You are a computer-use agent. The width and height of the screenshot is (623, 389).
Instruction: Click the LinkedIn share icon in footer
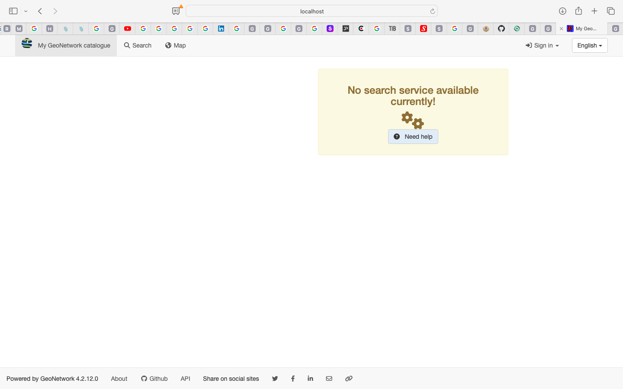(x=310, y=379)
